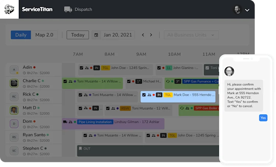The width and height of the screenshot is (276, 167).
Task: Toggle checkbox on Charlie C's Toni Musante job
Action: tap(65, 81)
